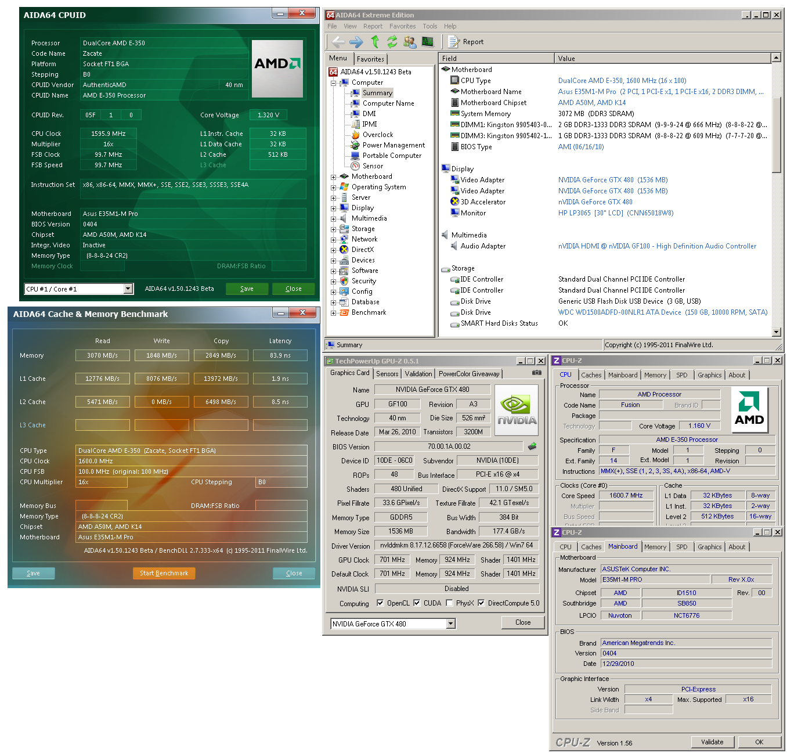Click Save in Cache & Memory Benchmark
Screen dimensions: 787x753
click(34, 573)
